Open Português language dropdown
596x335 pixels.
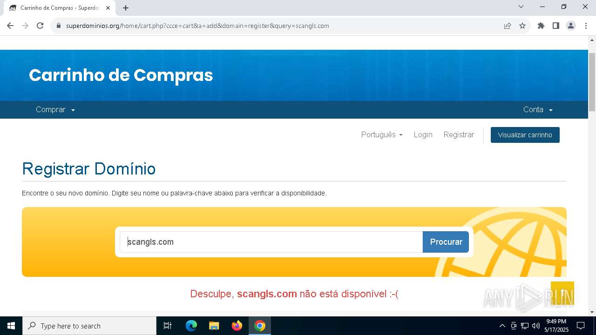coord(382,134)
